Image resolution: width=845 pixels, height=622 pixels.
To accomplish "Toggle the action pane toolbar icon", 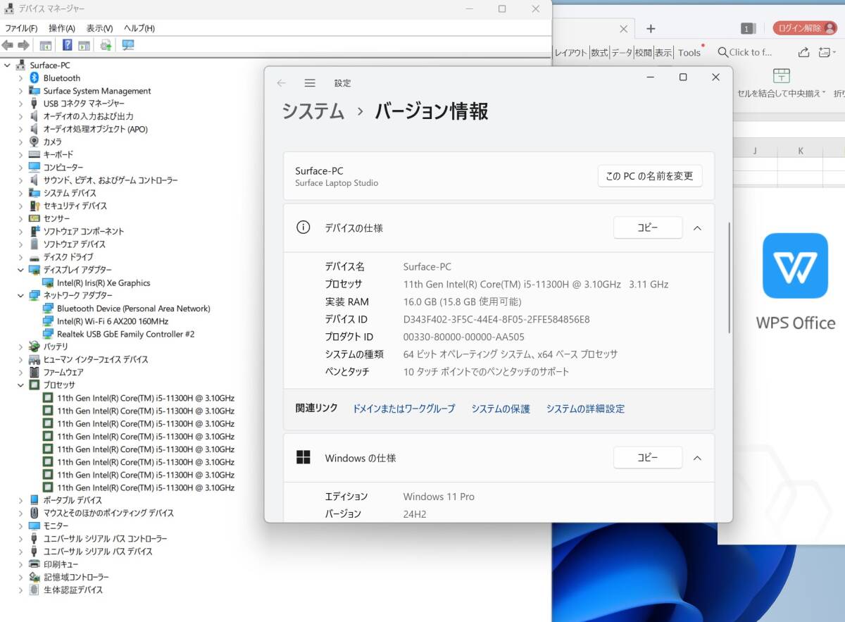I will pos(84,45).
